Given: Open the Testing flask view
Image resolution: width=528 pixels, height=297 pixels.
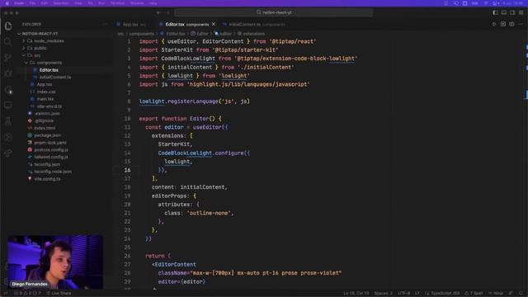Looking at the screenshot, I should (x=8, y=121).
